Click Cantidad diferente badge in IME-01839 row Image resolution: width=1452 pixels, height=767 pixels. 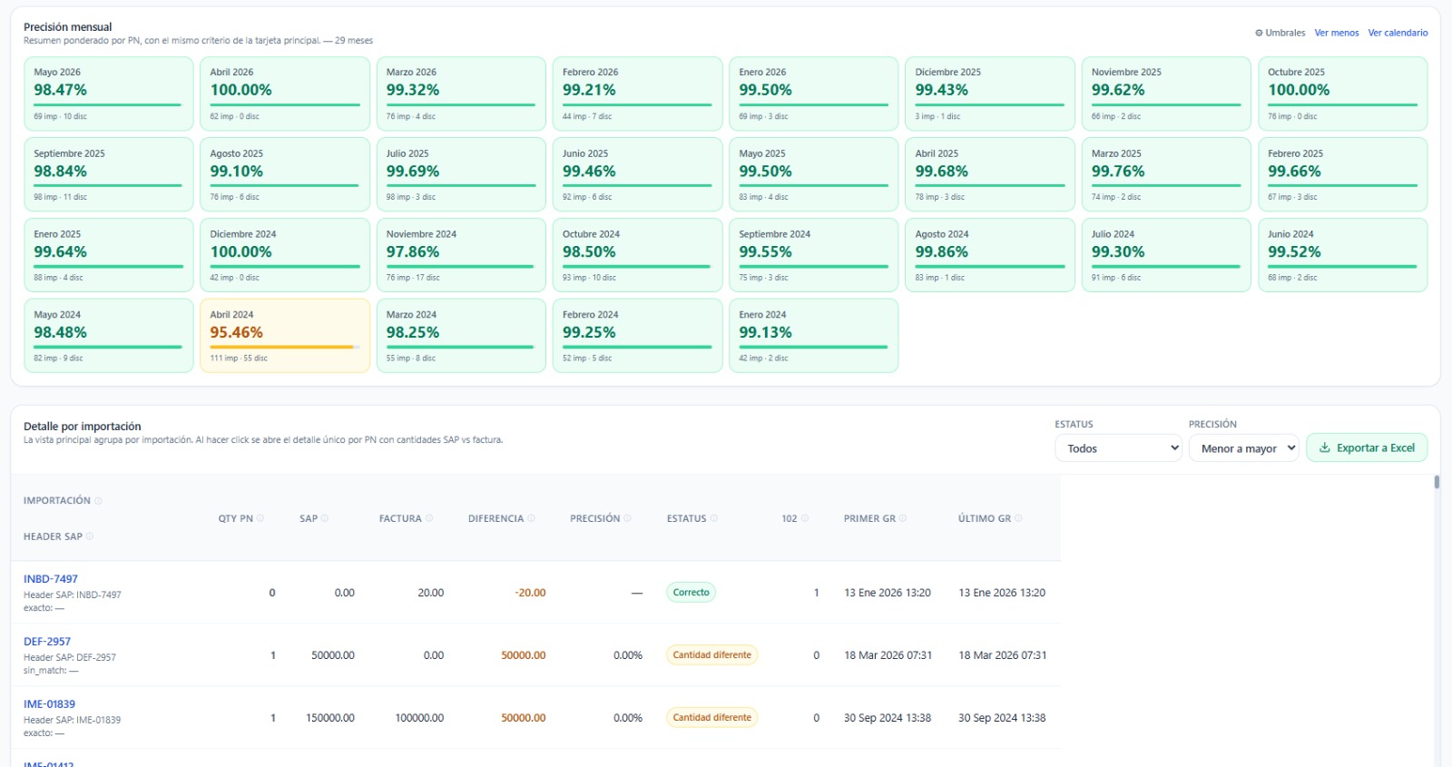(712, 718)
